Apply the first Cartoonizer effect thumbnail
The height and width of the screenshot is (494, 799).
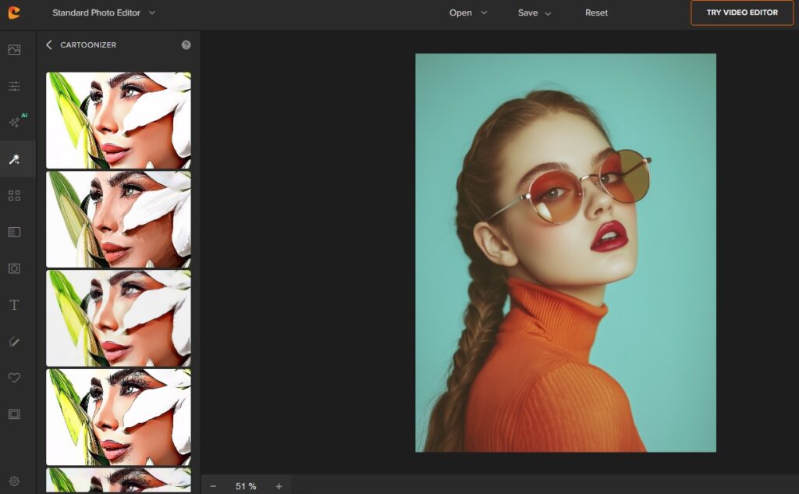(119, 120)
